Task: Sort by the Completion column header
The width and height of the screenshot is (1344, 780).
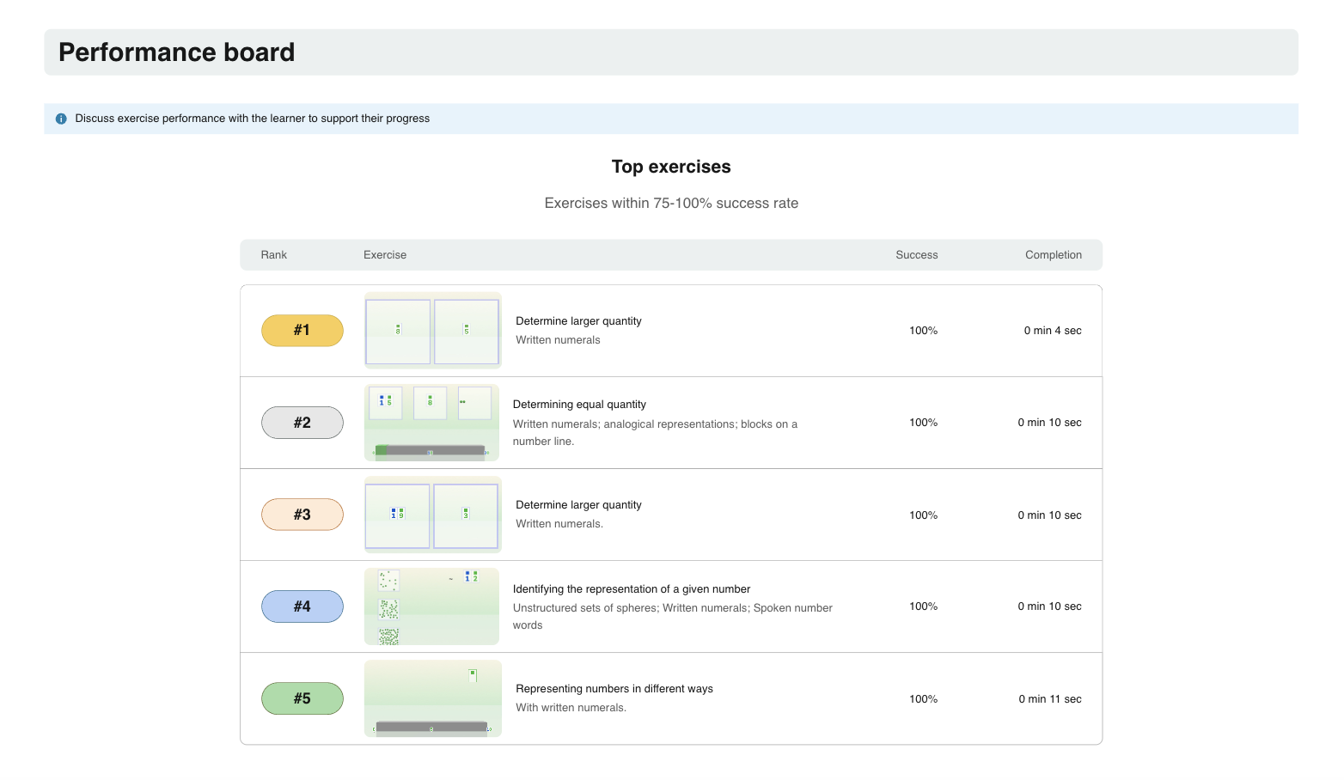Action: tap(1053, 255)
